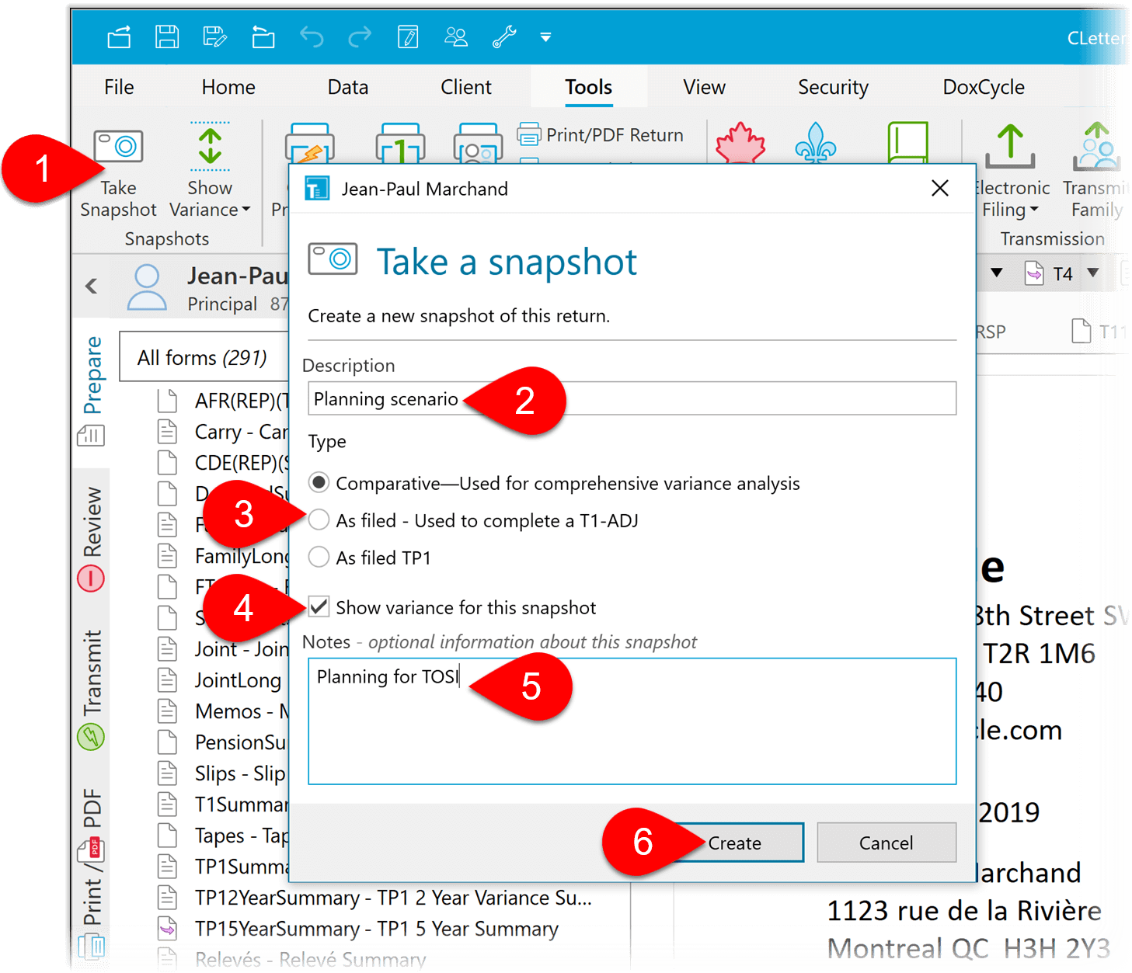The image size is (1132, 973).
Task: Click the Transmit Family icon
Action: tap(1096, 146)
